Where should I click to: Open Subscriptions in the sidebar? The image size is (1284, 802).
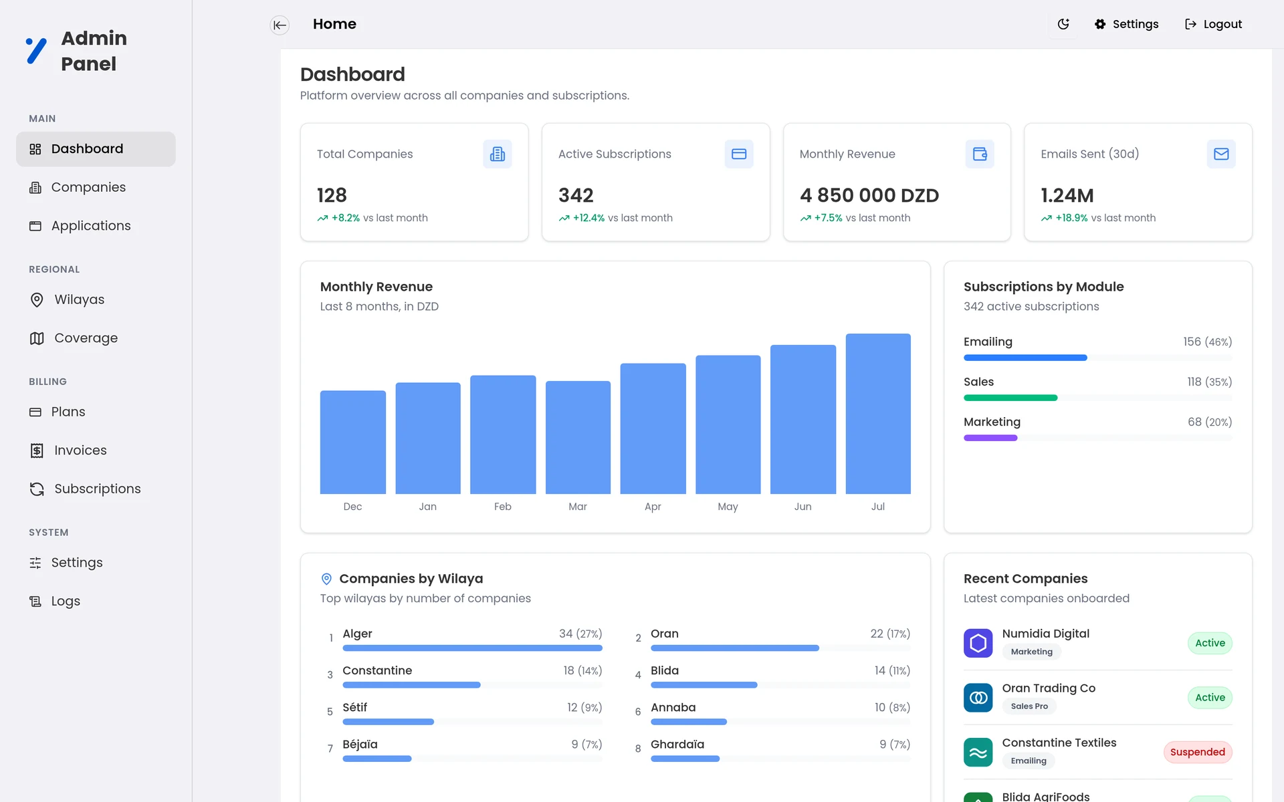click(x=96, y=489)
